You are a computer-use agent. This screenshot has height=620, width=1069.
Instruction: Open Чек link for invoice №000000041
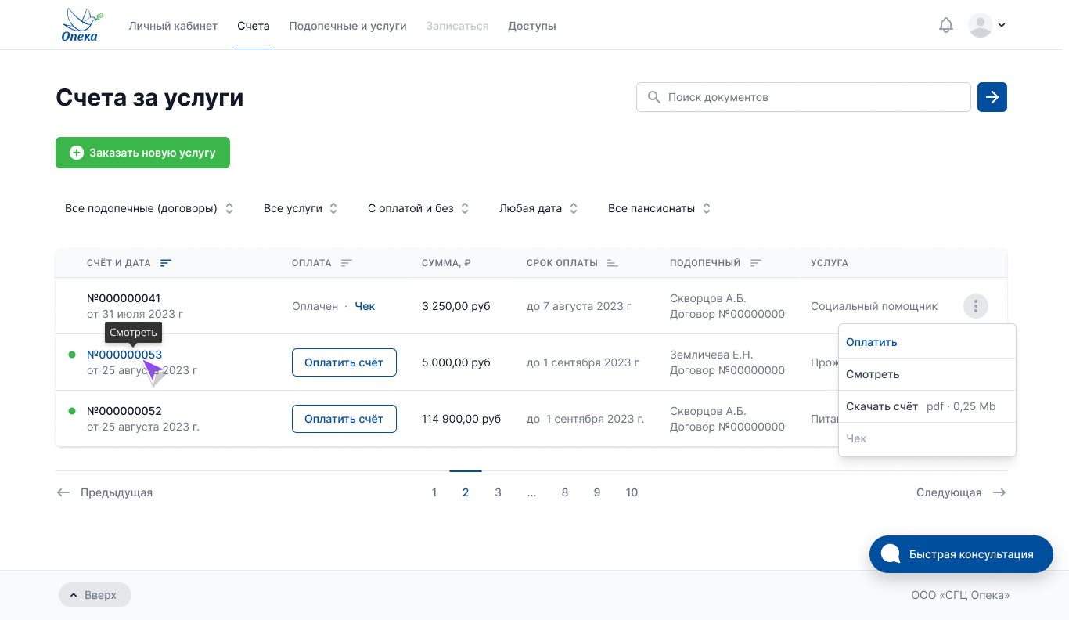pyautogui.click(x=365, y=306)
